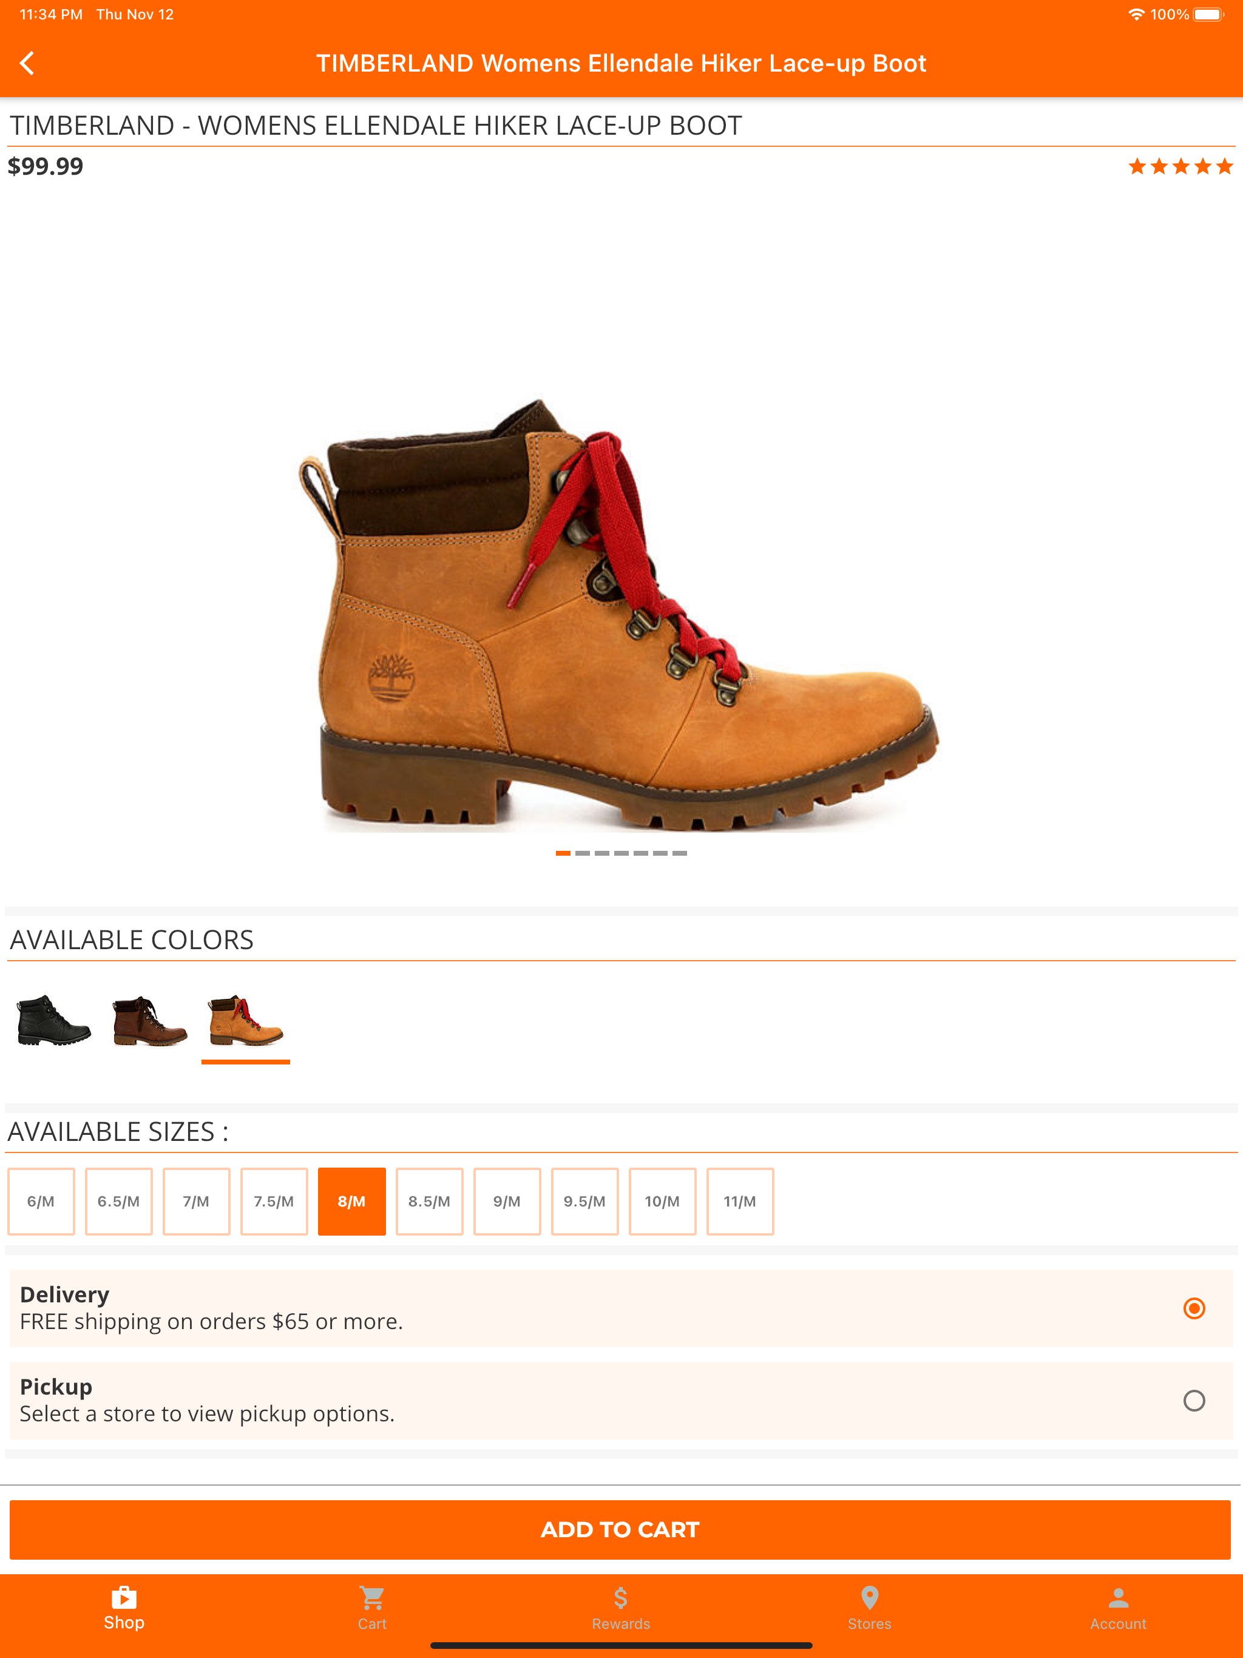The height and width of the screenshot is (1658, 1243).
Task: Choose the wheat boot with red laces
Action: pos(246,1020)
